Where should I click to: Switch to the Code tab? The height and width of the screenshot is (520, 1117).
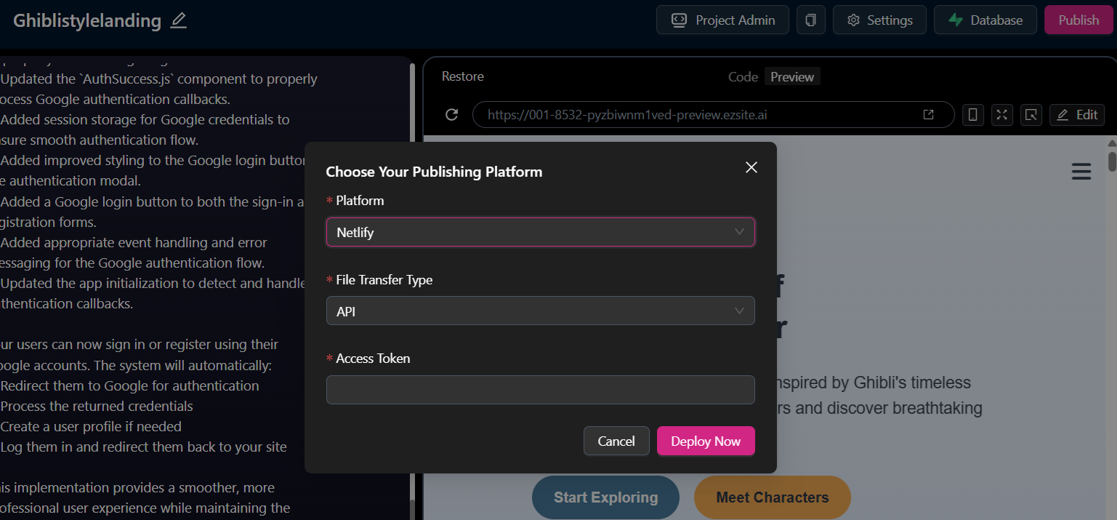coord(743,77)
